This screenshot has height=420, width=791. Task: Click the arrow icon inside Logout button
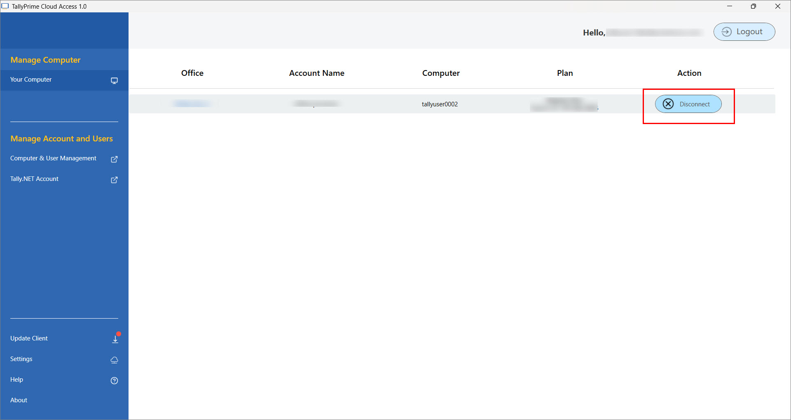point(726,32)
